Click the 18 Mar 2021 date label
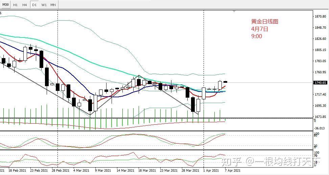Image resolution: width=329 pixels, height=175 pixels. (147, 170)
